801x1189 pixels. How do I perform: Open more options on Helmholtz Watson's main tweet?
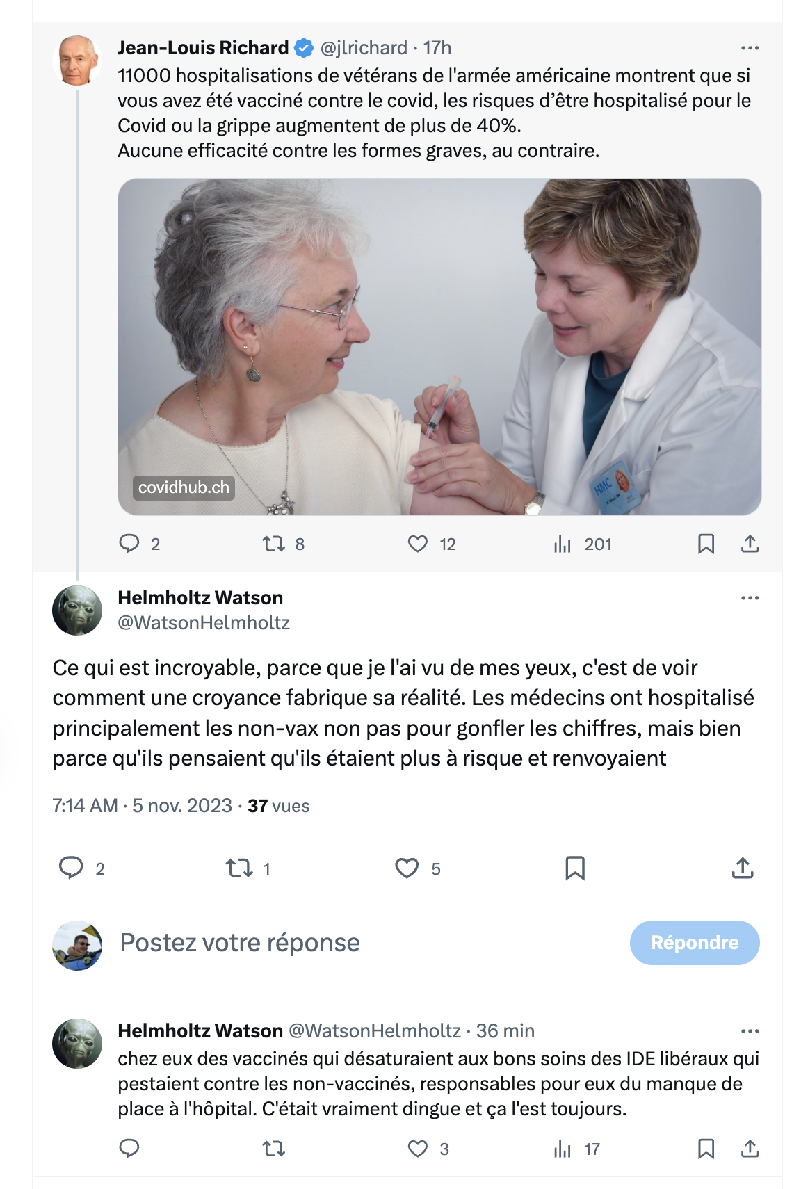click(750, 598)
